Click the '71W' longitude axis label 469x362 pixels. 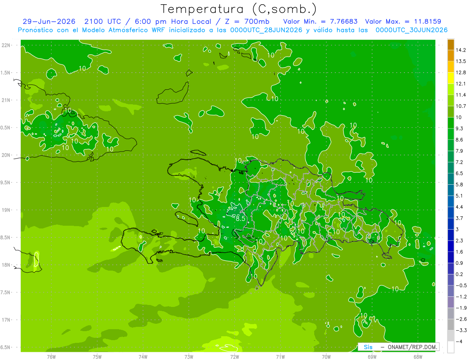coord(280,357)
